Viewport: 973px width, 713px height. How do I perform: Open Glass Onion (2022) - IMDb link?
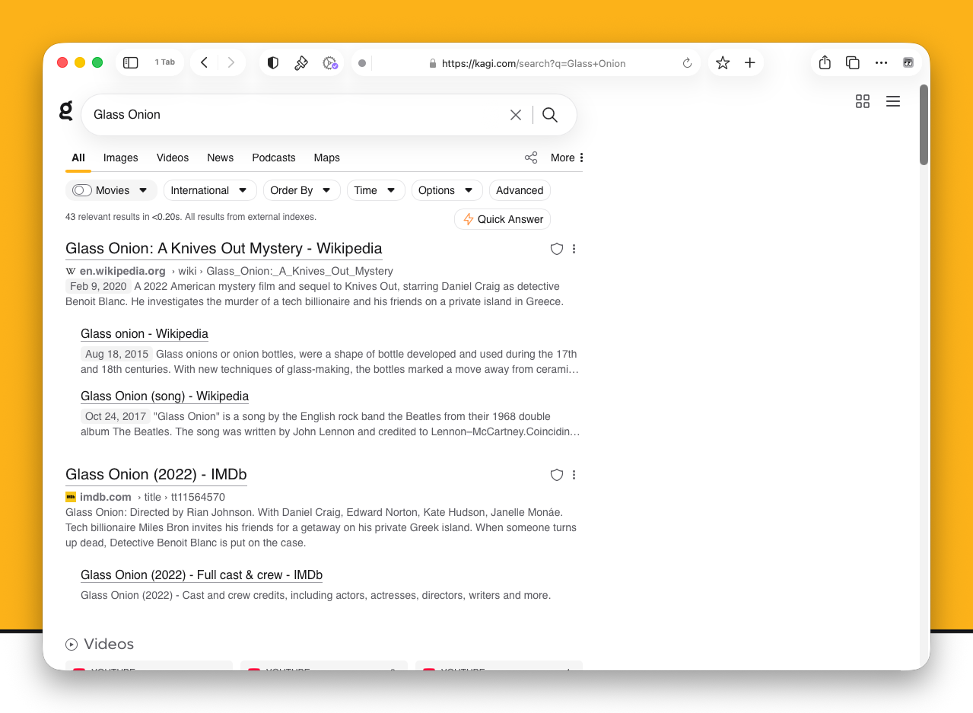[156, 475]
